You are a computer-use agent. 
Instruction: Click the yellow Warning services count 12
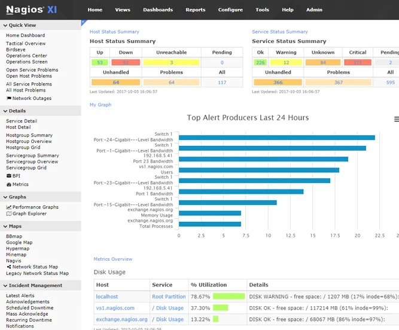pyautogui.click(x=286, y=63)
